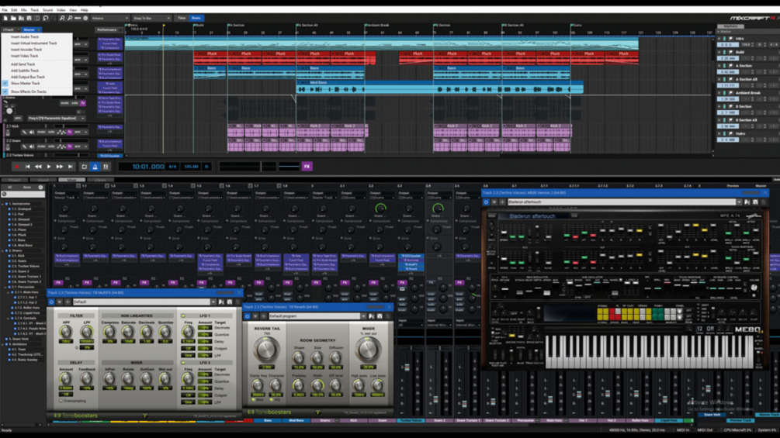Open Freq 6 TB Parametric Equalizer automation dropdown
Image resolution: width=780 pixels, height=438 pixels.
tap(56, 118)
